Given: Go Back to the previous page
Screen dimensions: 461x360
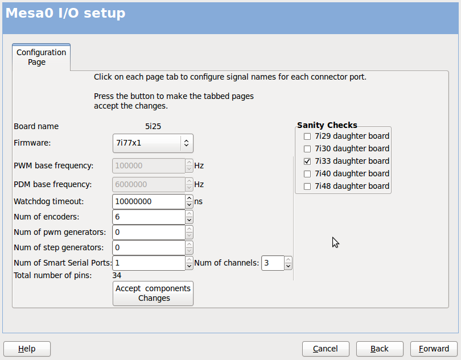Looking at the screenshot, I should pos(380,349).
